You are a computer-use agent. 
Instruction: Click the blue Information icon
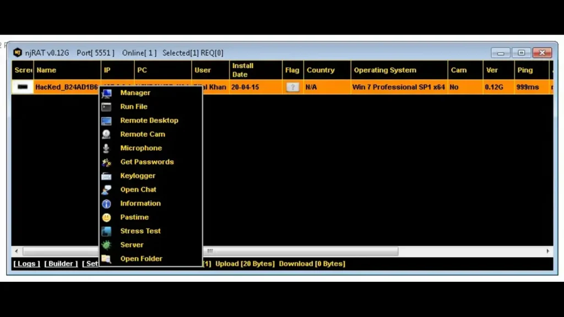[106, 204]
